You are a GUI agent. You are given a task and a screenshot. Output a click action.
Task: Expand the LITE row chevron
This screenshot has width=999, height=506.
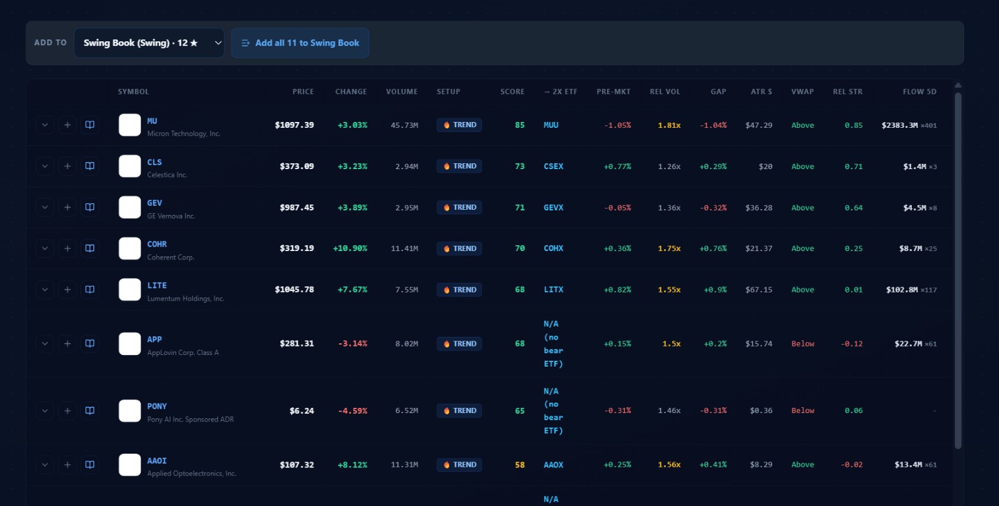[45, 290]
